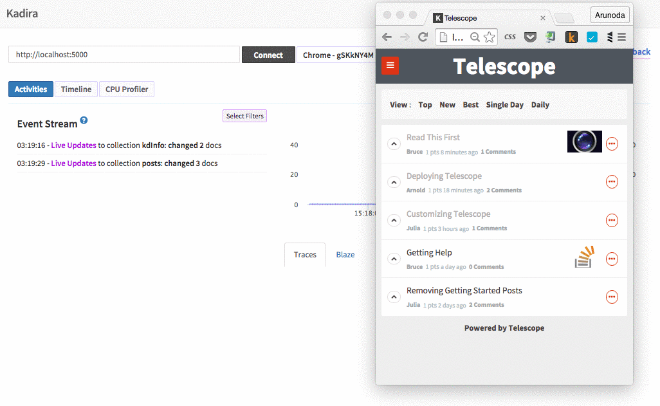Upvote the 'Getting Help' post
The width and height of the screenshot is (660, 406).
(x=394, y=259)
